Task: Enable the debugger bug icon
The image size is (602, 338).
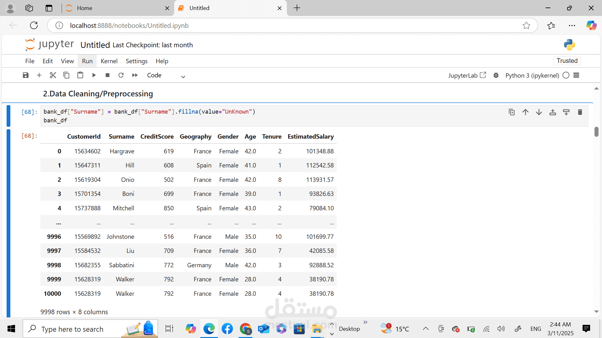Action: tap(496, 75)
